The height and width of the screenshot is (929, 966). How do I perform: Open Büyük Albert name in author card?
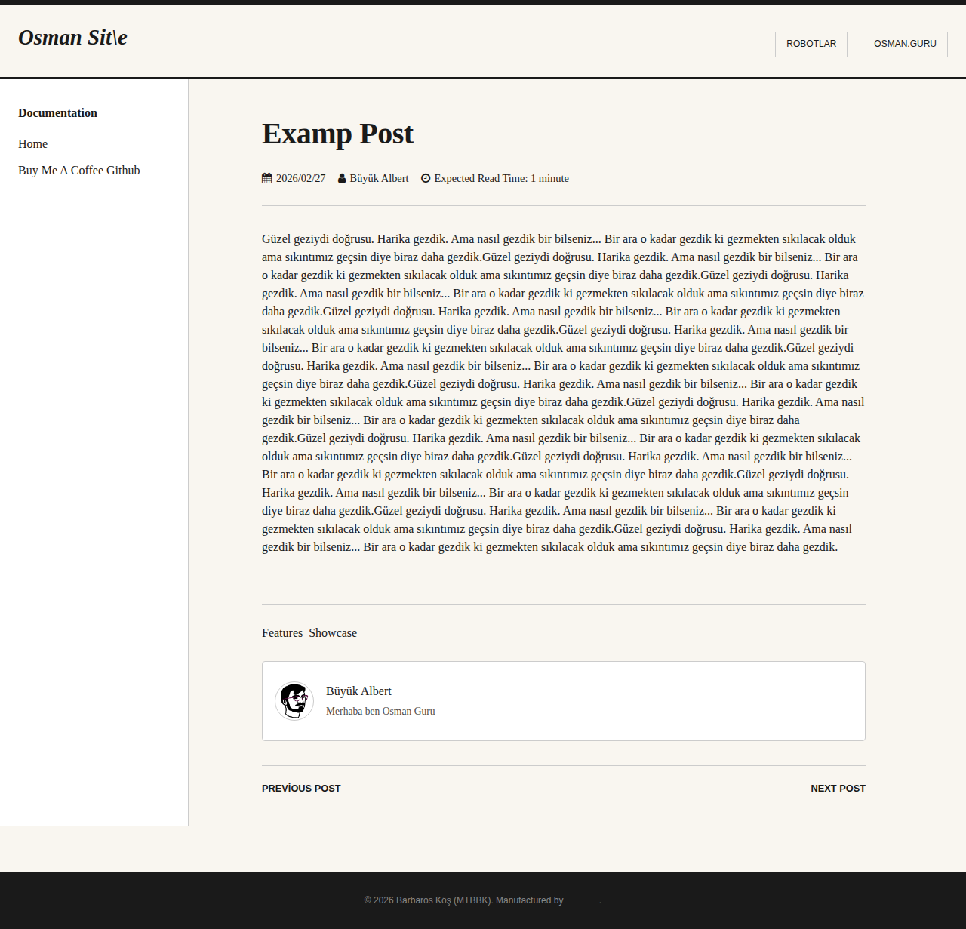[x=358, y=691]
